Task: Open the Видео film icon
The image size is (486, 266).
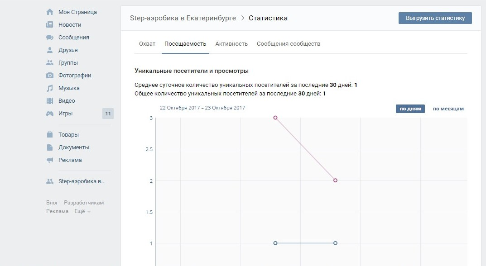Action: [50, 101]
